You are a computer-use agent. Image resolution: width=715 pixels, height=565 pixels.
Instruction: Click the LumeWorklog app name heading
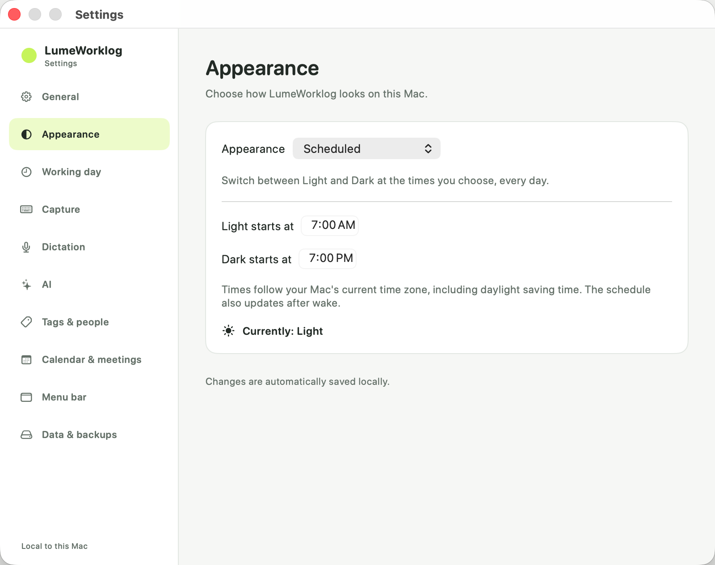pyautogui.click(x=84, y=51)
